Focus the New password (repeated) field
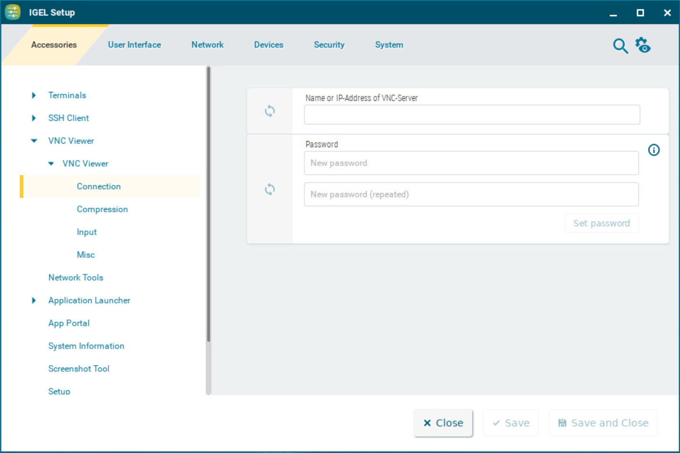The height and width of the screenshot is (453, 680). pos(471,194)
